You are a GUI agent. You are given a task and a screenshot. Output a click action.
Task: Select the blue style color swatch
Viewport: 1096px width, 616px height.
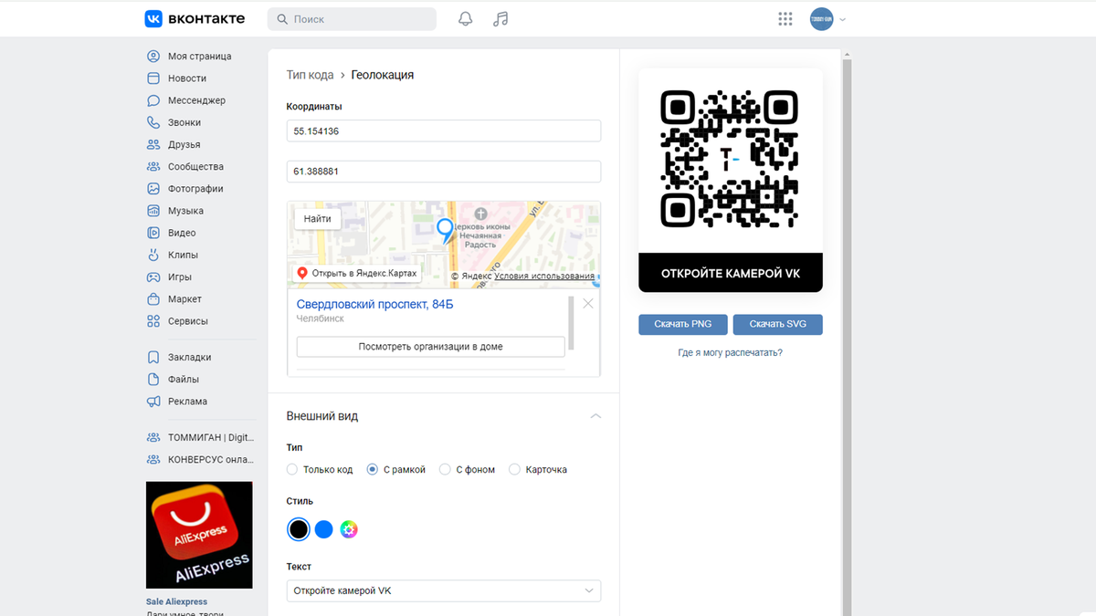(x=323, y=529)
